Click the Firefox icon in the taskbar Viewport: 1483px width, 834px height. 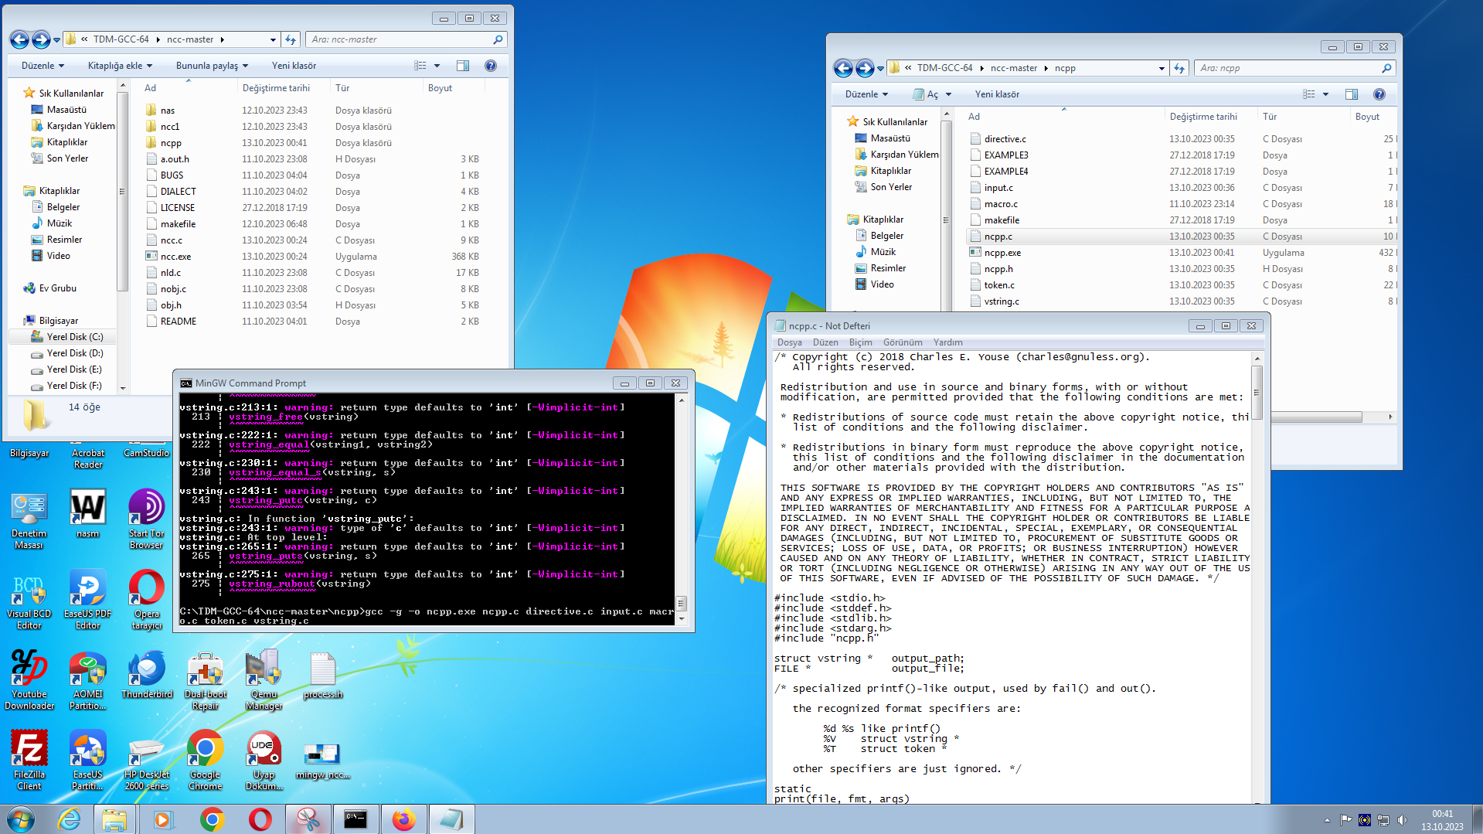pos(403,819)
